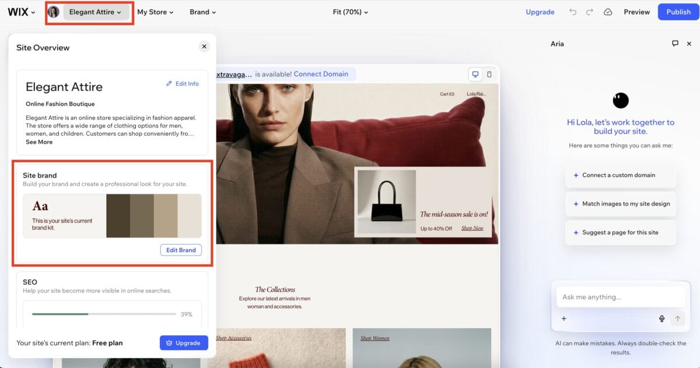Click Connect Domain in the notification bar
The image size is (700, 368).
click(x=321, y=74)
